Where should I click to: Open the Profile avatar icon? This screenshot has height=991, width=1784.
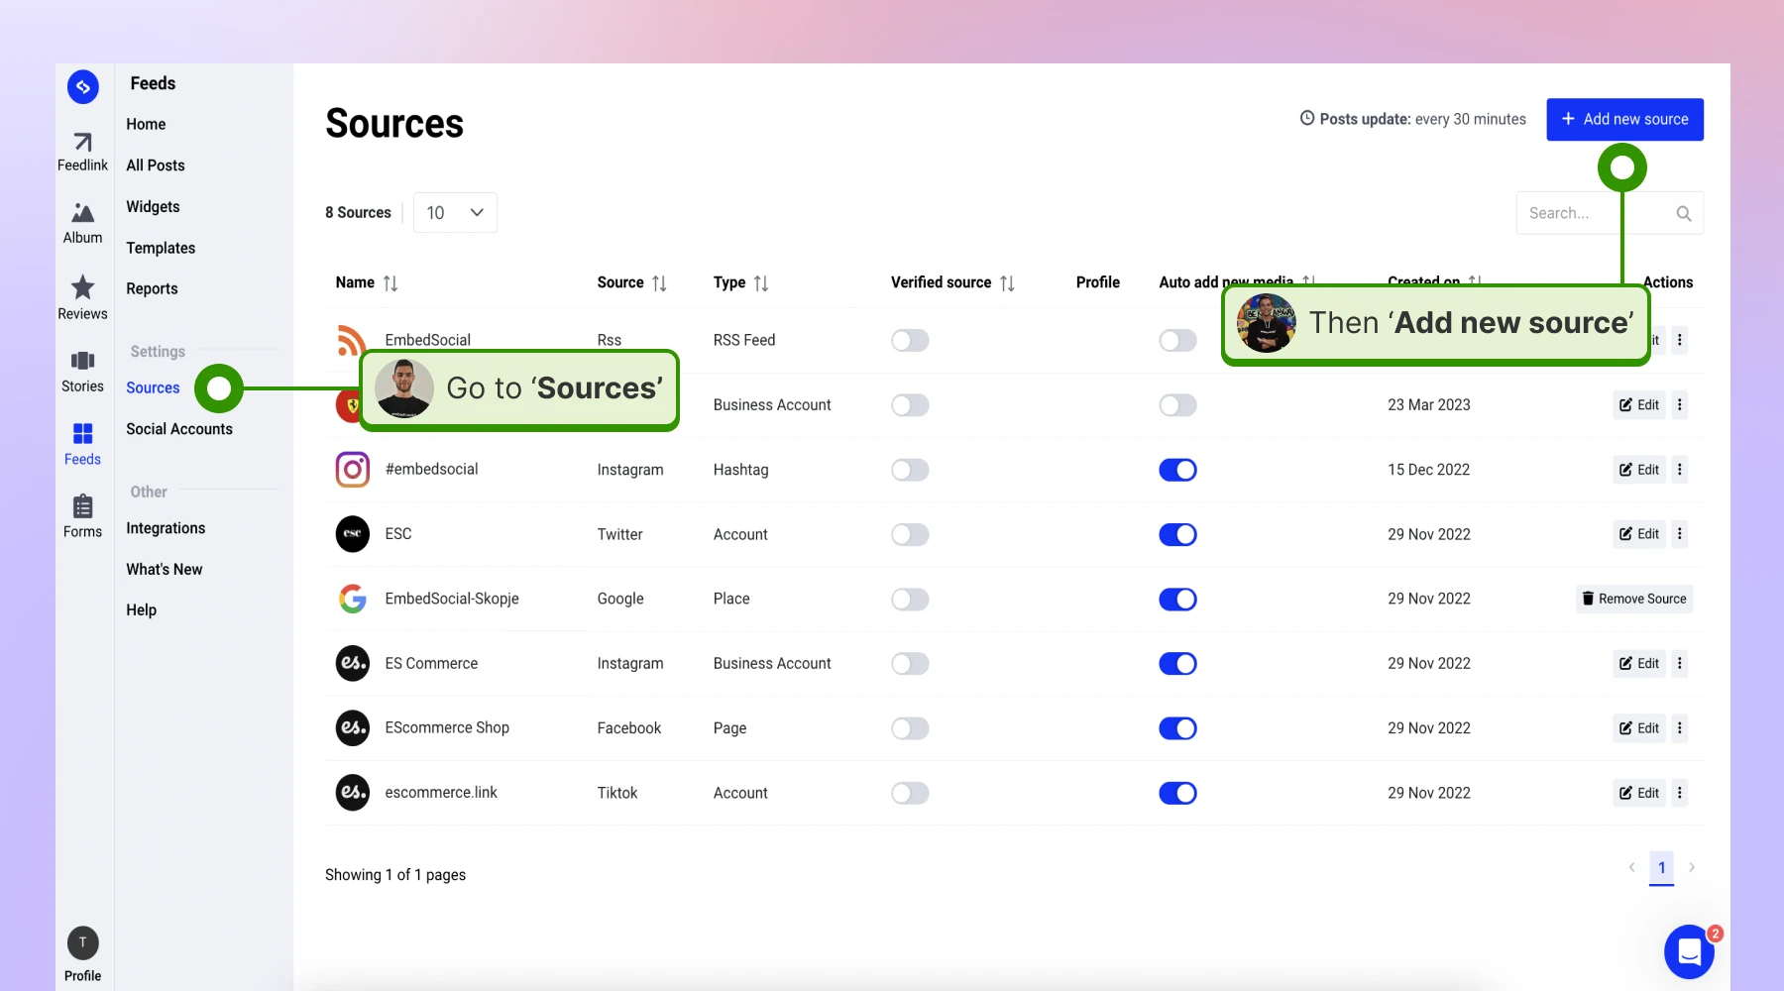coord(82,942)
